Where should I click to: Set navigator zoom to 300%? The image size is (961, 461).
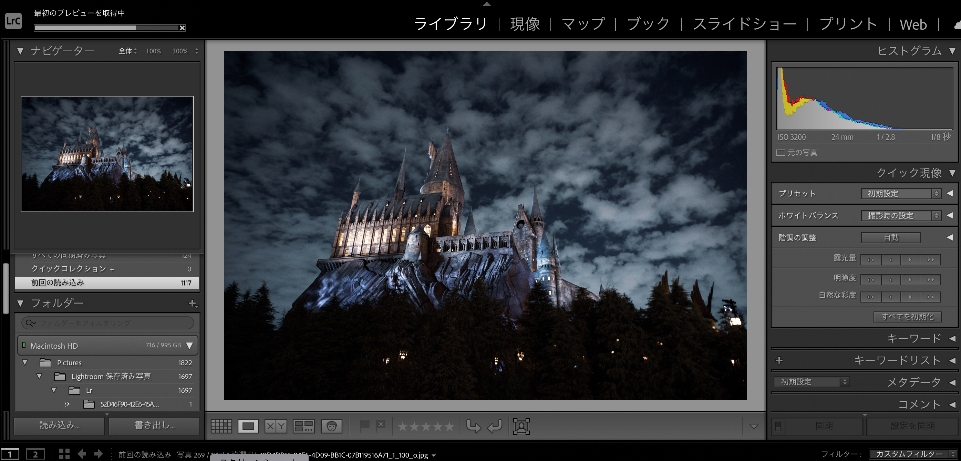[180, 51]
